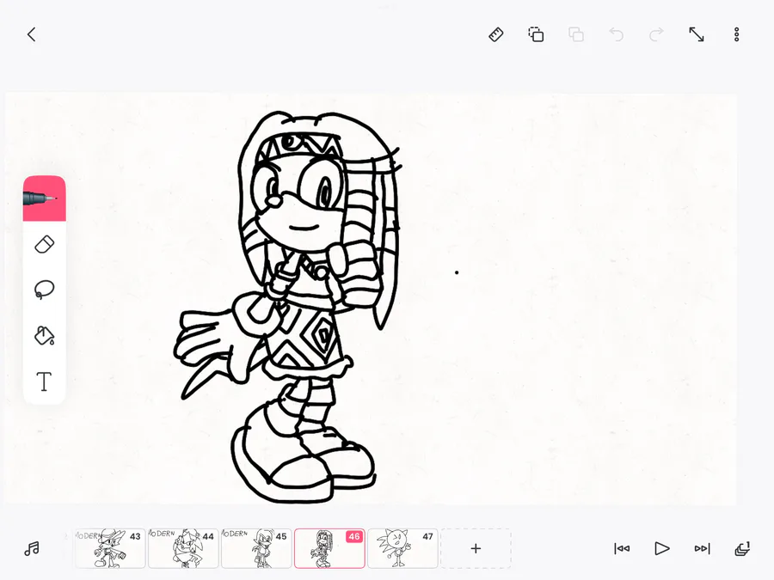The image size is (774, 580).
Task: Undo the last stroke
Action: (616, 34)
